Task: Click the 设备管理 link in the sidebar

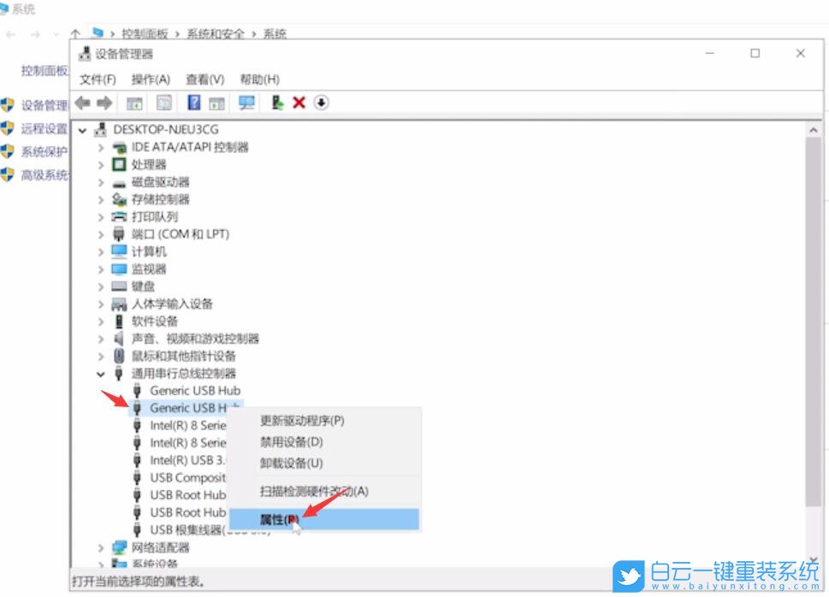Action: 41,106
